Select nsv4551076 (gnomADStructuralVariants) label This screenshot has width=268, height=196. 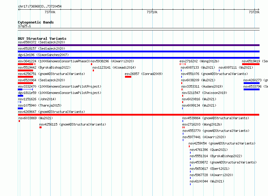coord(214,74)
